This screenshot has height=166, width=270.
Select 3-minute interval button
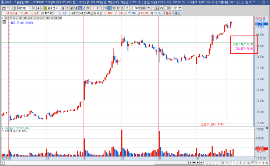tap(97, 8)
